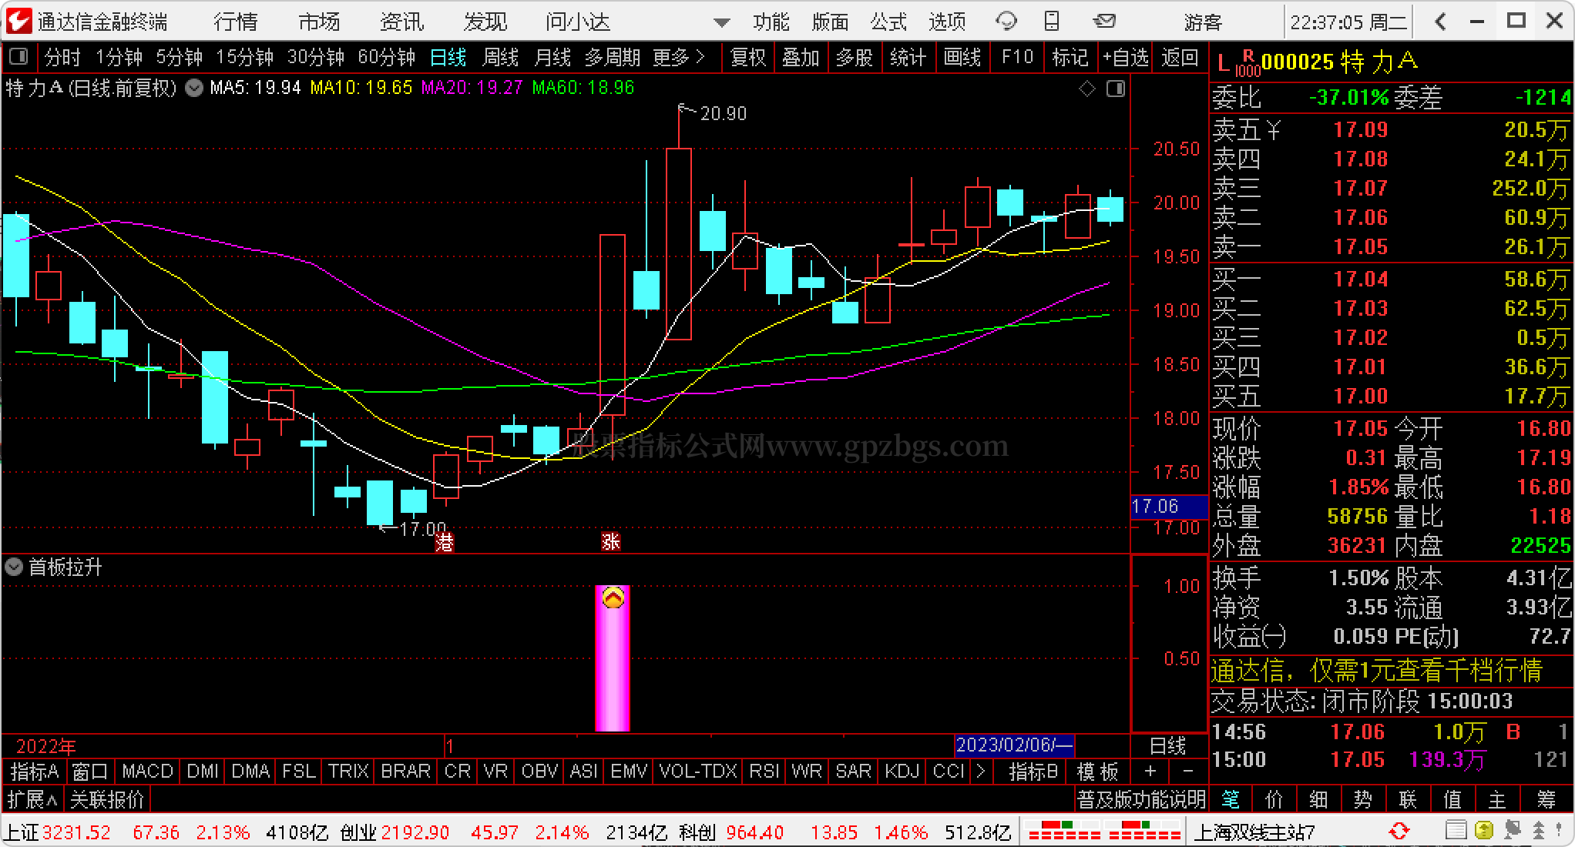The width and height of the screenshot is (1575, 847).
Task: Click the 港 marker under the candlesticks
Action: (445, 542)
